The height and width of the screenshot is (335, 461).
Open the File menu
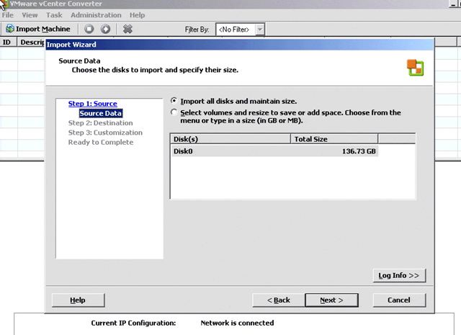point(8,15)
